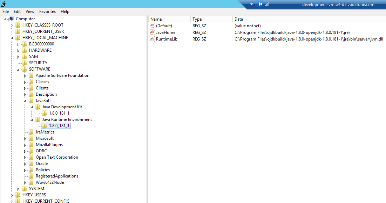Select the HKEY_CURRENT_CONFIG key
Viewport: 386px width, 203px height.
click(x=46, y=201)
